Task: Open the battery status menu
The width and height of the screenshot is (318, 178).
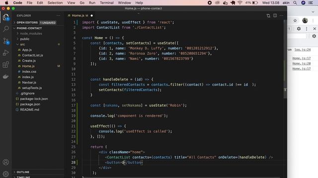Action: (255, 3)
